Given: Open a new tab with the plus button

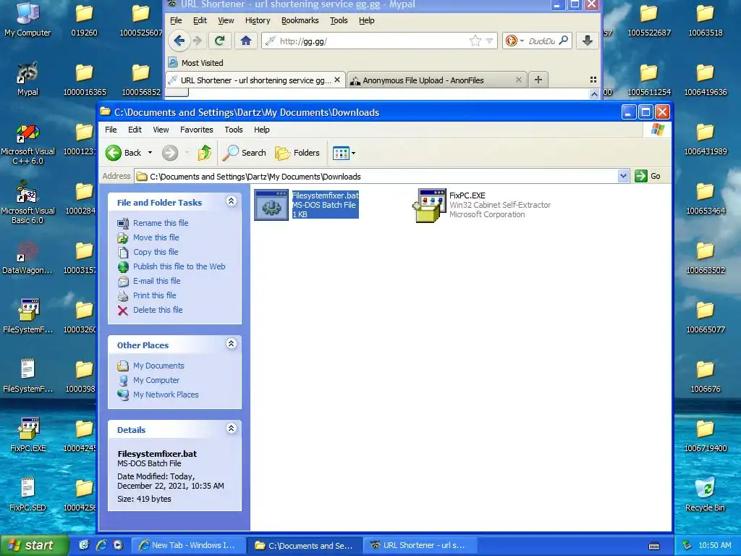Looking at the screenshot, I should 538,80.
